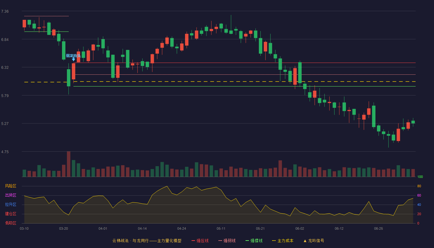The image size is (434, 248).
Task: Toggle the 主力成本 legend label
Action: point(285,241)
